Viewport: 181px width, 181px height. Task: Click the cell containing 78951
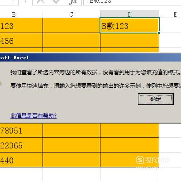(x=21, y=130)
